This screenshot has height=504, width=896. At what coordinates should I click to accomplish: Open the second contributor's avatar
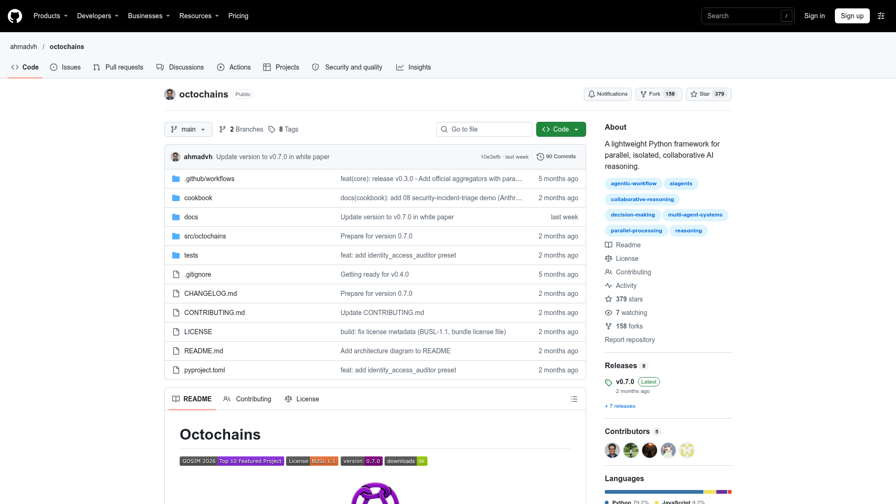[x=631, y=450]
